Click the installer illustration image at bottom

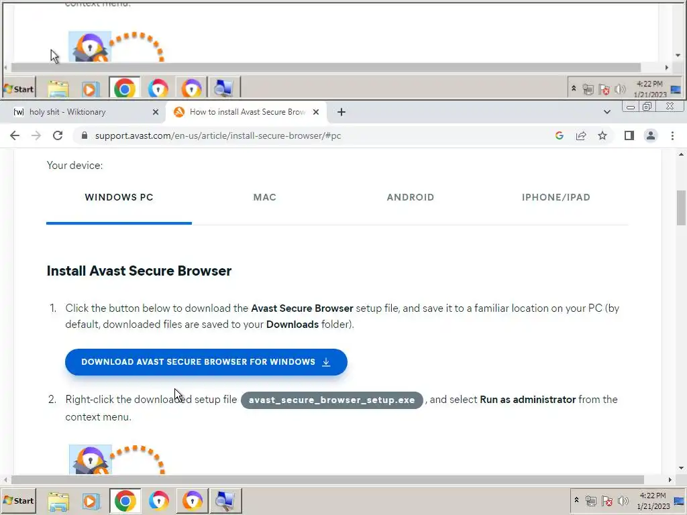(117, 460)
